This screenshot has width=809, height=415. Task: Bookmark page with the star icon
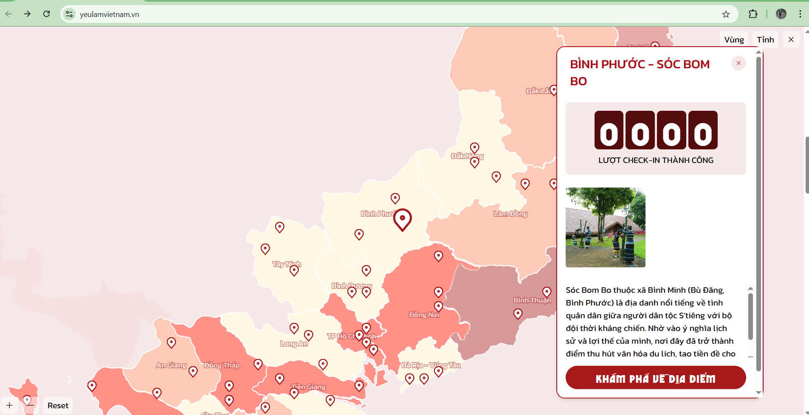point(726,14)
